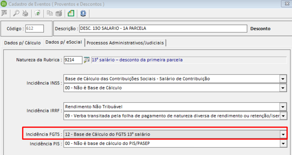This screenshot has width=292, height=155.
Task: Click the toolbar icon after the magnifier
Action: tap(25, 13)
